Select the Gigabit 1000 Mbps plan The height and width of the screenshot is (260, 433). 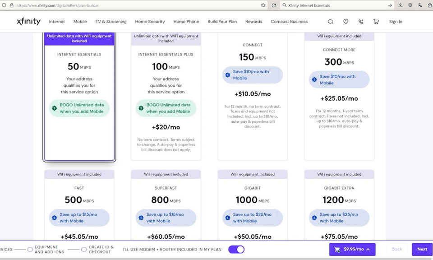coord(253,205)
